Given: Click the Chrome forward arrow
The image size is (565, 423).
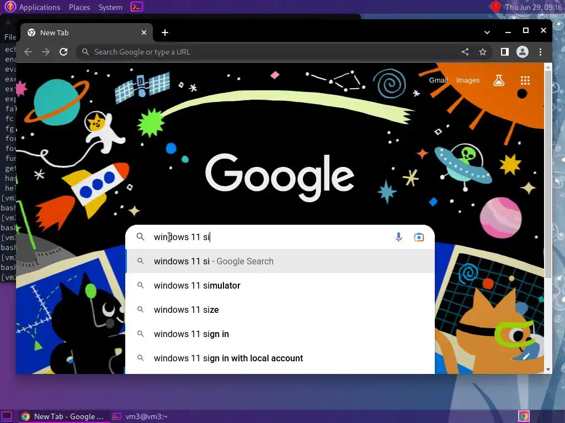Looking at the screenshot, I should tap(45, 52).
